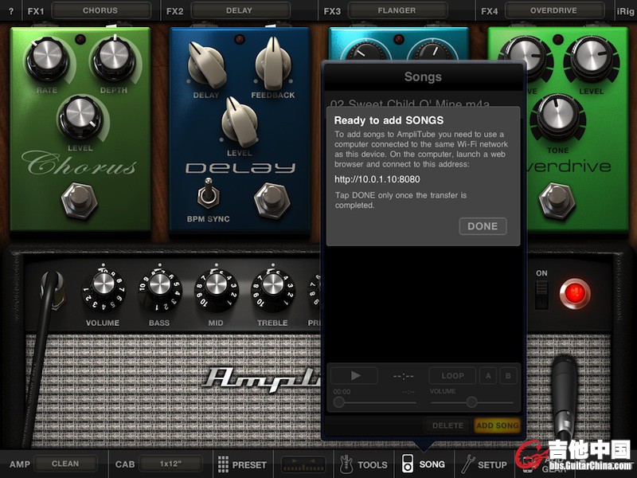Viewport: 637px width, 478px height.
Task: Open the FX4 OVERDRIVE effect selector
Action: [554, 10]
